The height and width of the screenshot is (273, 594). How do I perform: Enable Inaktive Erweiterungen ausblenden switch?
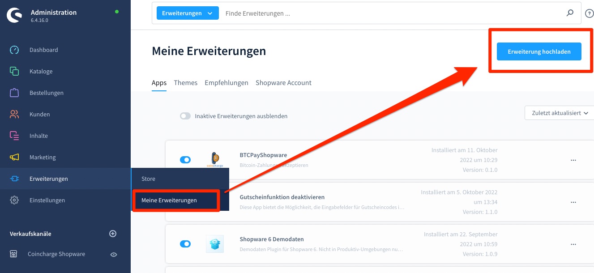point(185,116)
